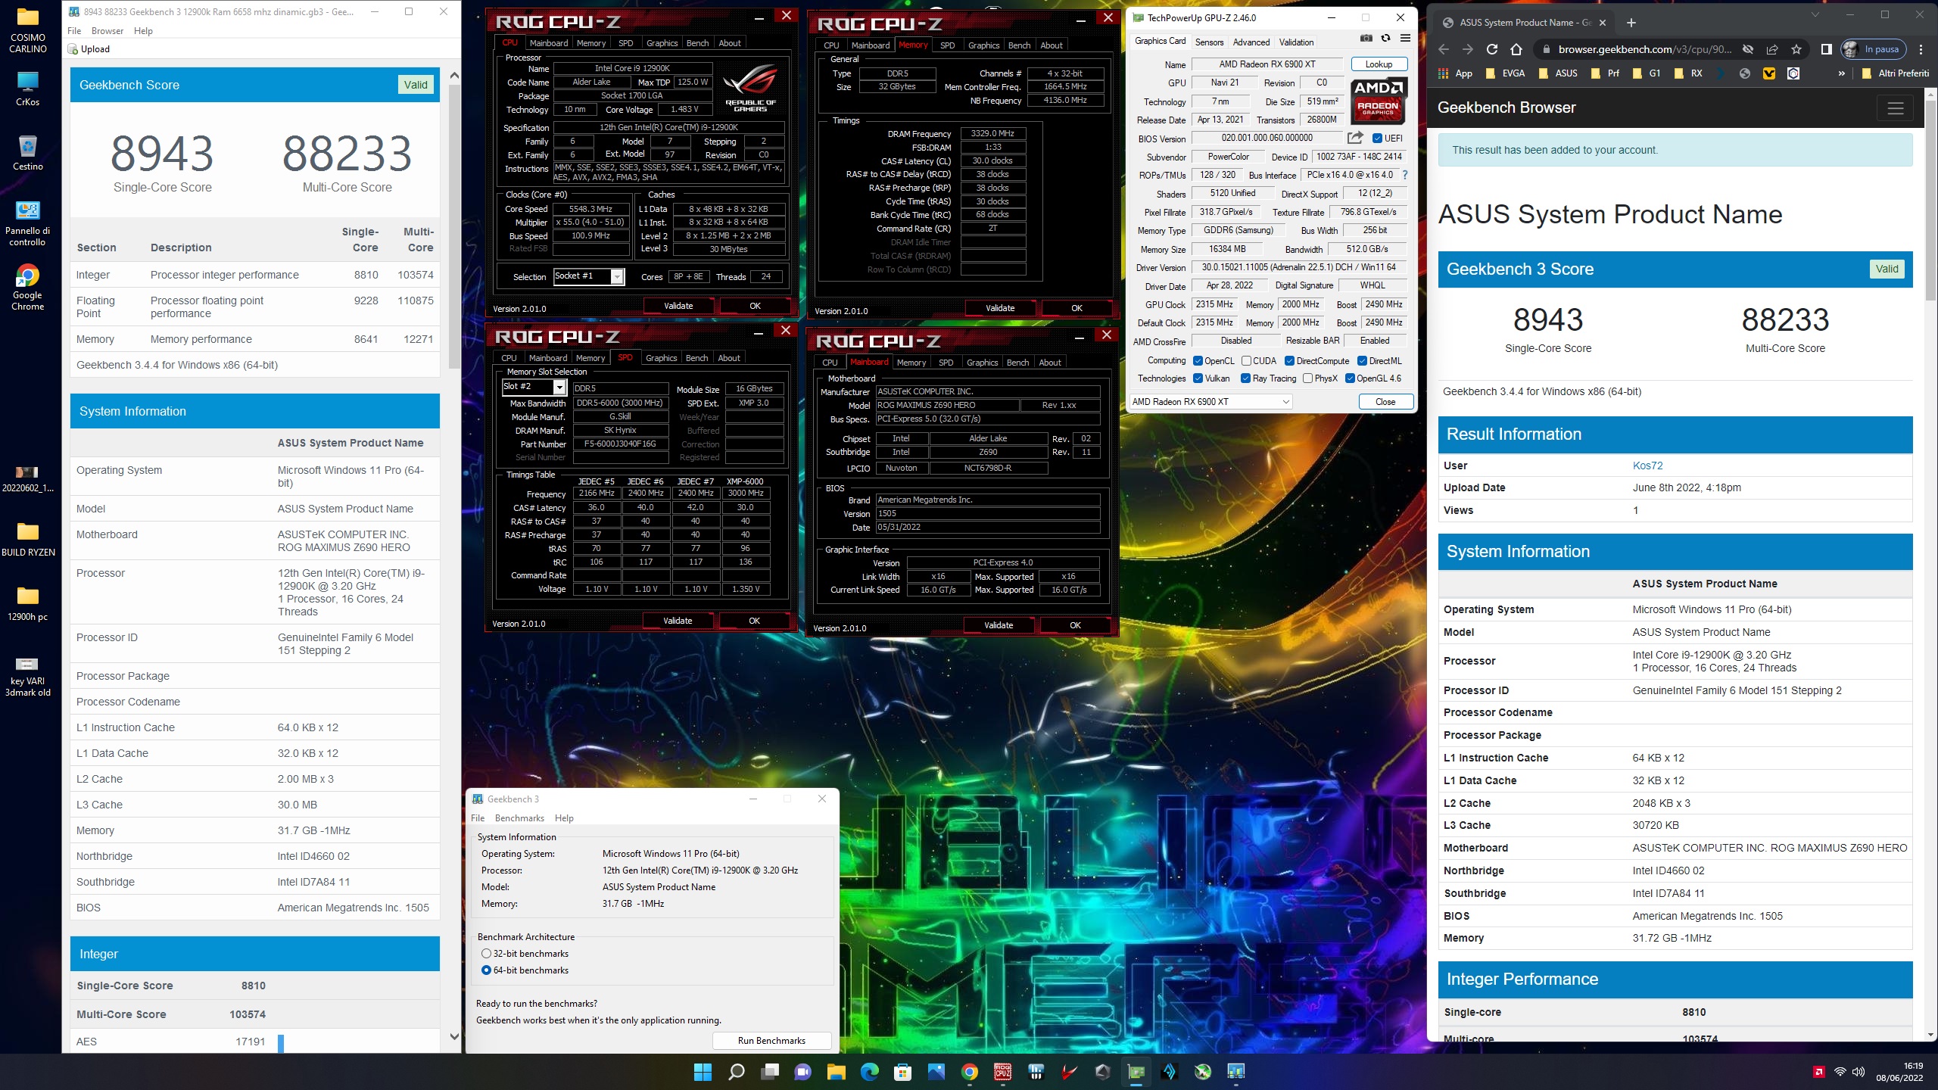Open the Windows Start menu
Image resolution: width=1938 pixels, height=1090 pixels.
[703, 1071]
